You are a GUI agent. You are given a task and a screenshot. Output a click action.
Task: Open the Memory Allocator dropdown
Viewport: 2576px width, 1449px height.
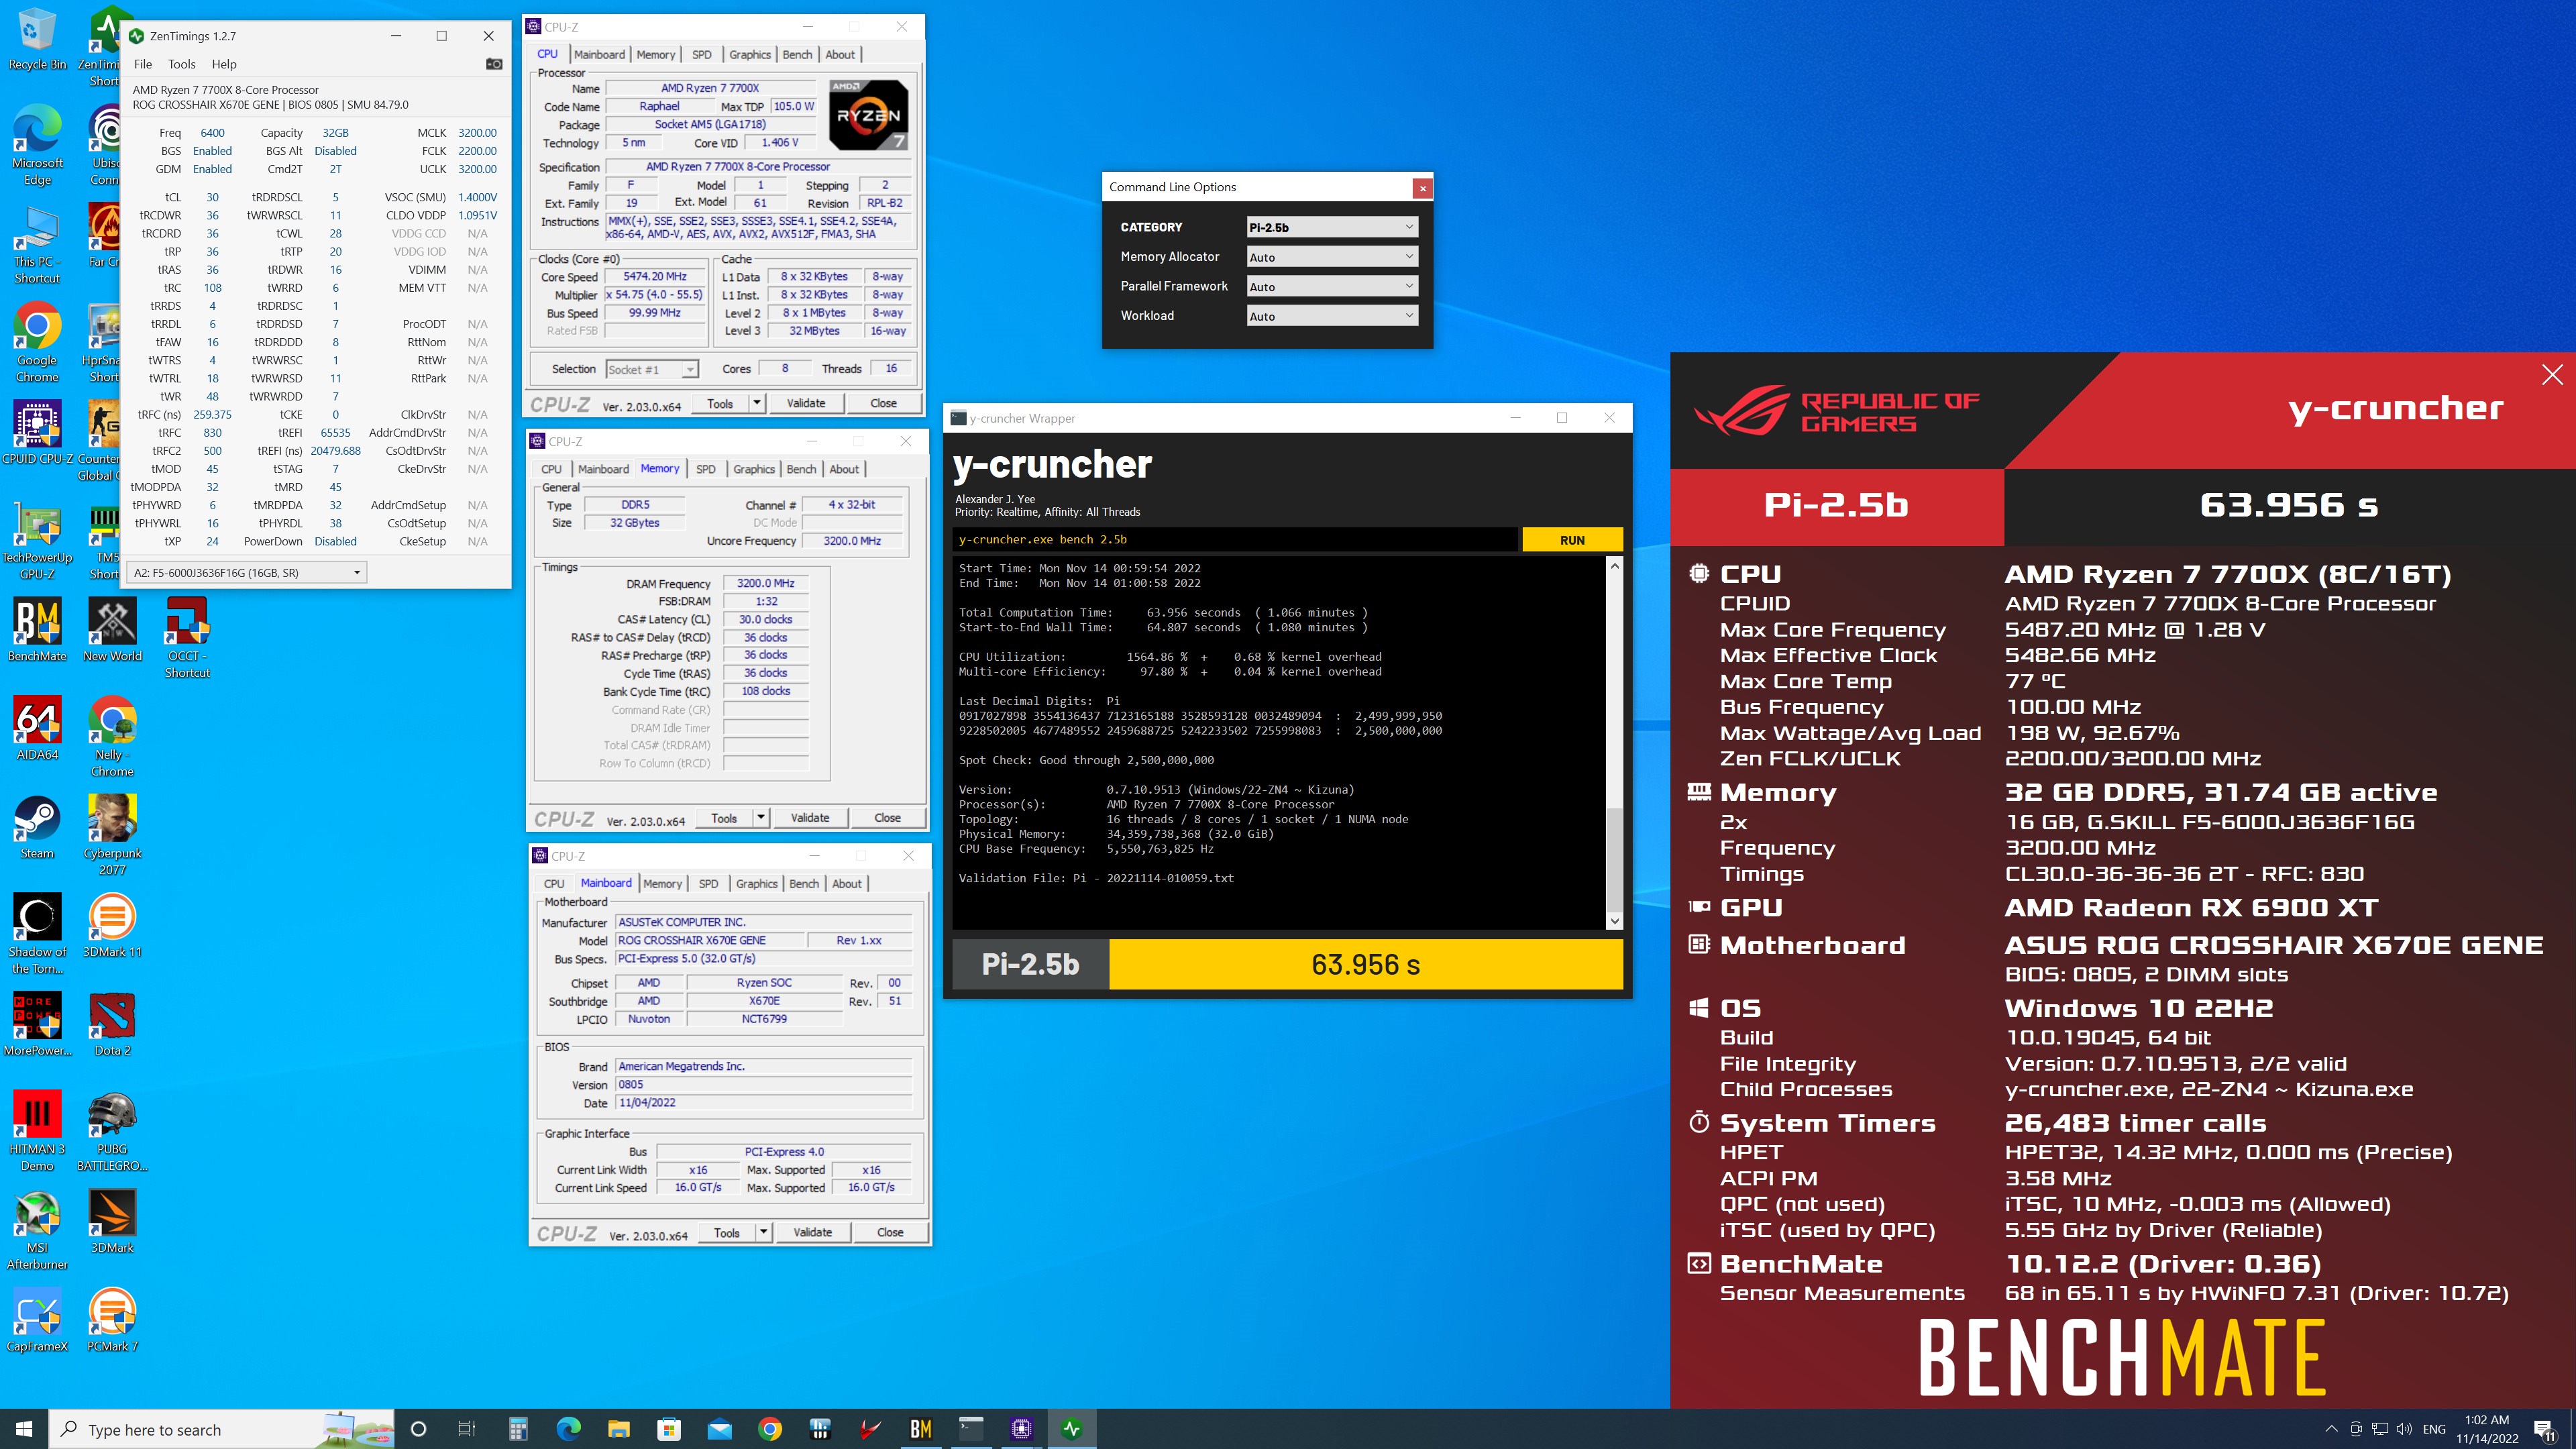[1331, 257]
